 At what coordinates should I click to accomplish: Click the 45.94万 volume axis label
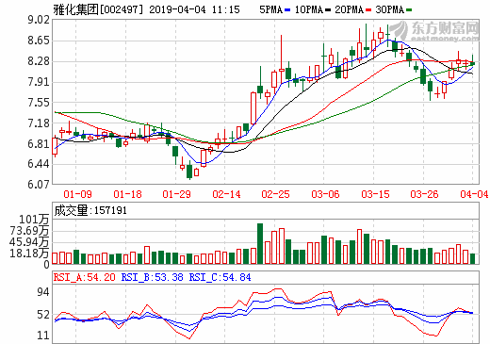click(x=29, y=242)
